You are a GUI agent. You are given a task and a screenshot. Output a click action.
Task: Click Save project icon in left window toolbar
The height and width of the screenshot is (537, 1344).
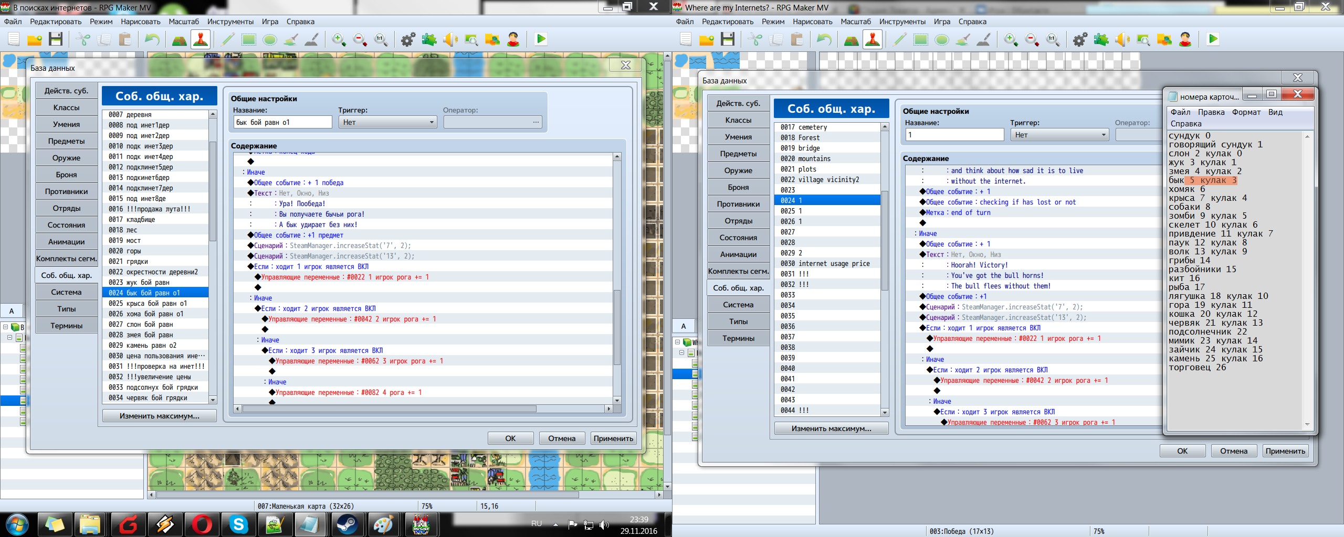(56, 39)
